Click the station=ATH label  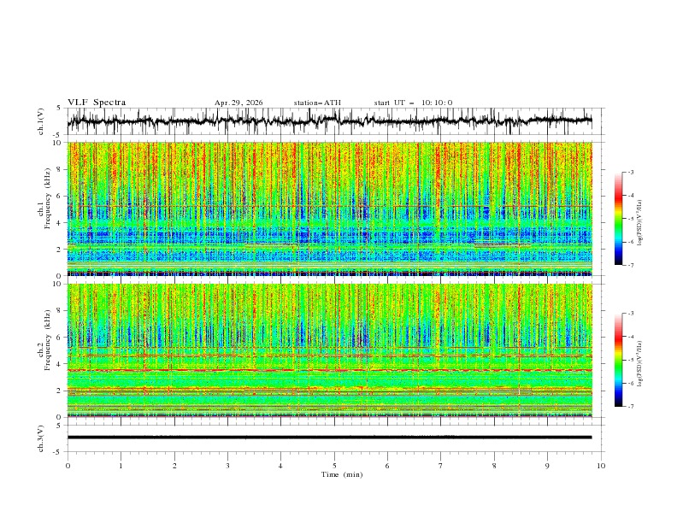[x=317, y=103]
